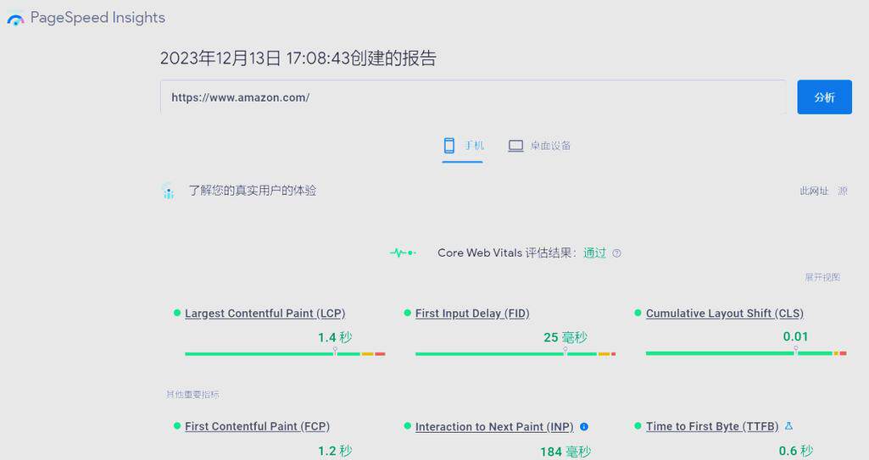The height and width of the screenshot is (460, 869).
Task: Click the 其他重要指标 section label
Action: 192,394
